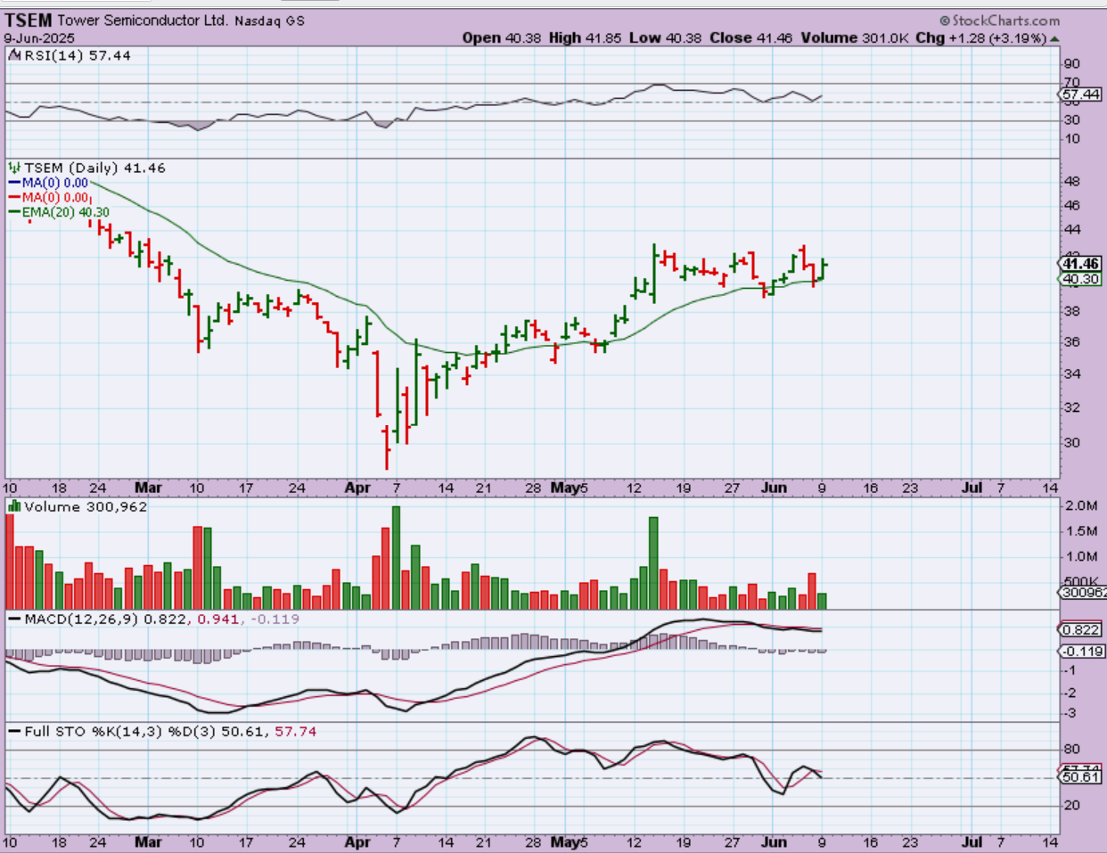Click the 9-Jun-2025 date label

point(39,38)
